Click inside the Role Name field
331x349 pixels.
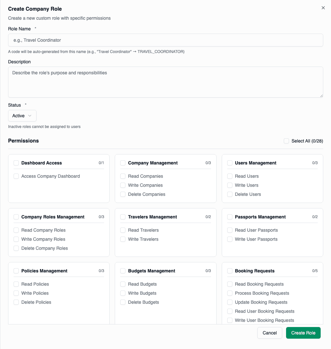165,40
